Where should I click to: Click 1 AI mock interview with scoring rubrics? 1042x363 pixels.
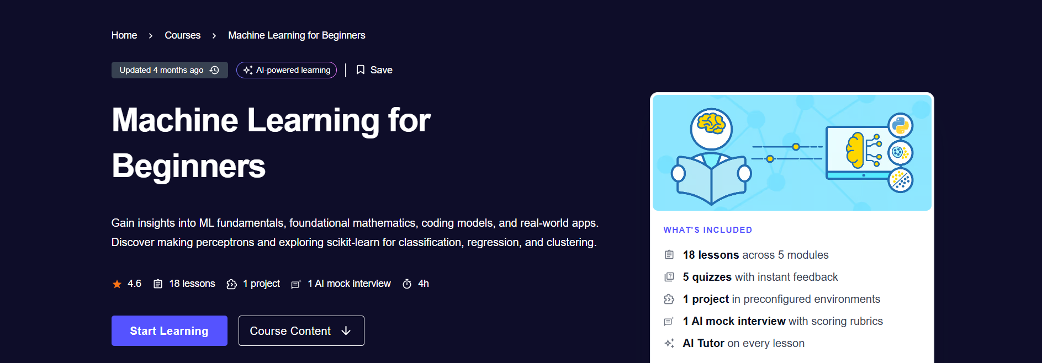783,321
